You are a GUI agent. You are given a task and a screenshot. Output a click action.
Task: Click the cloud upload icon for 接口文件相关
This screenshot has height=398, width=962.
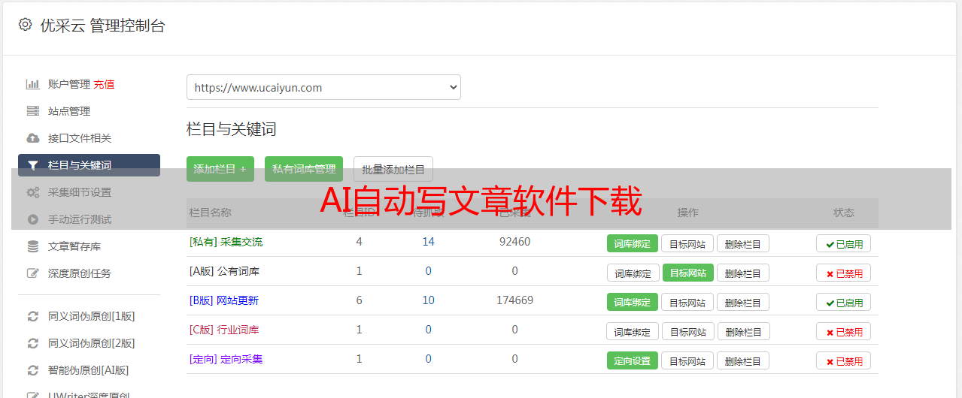click(x=33, y=138)
